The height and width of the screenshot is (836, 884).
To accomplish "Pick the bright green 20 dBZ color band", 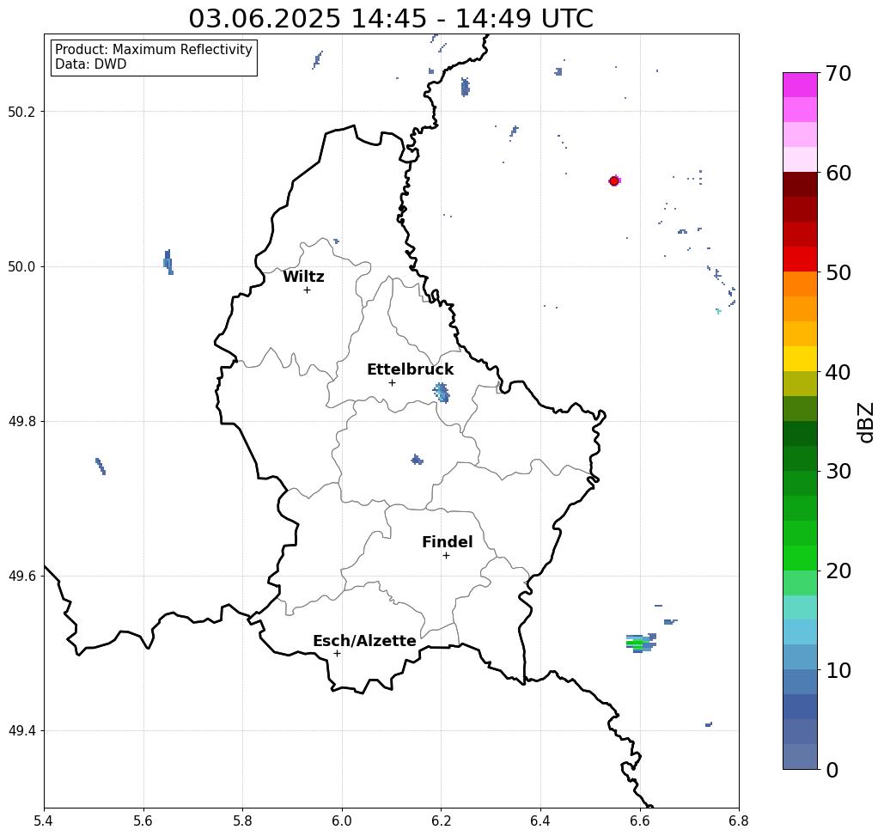I will (800, 558).
